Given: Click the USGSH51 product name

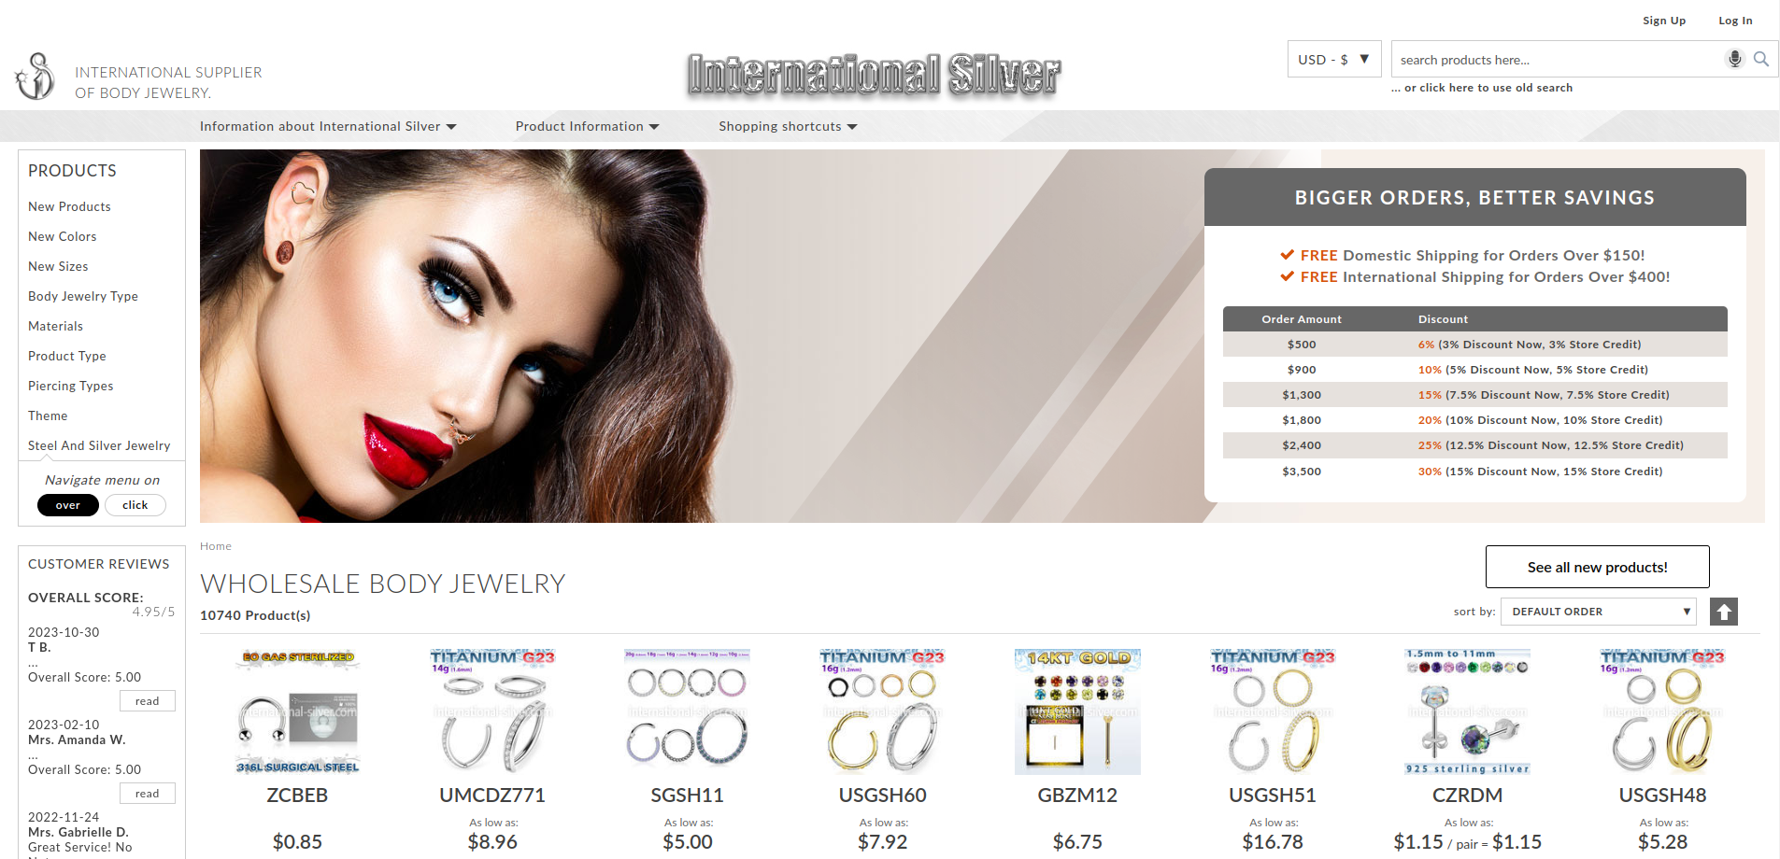Looking at the screenshot, I should point(1273,796).
